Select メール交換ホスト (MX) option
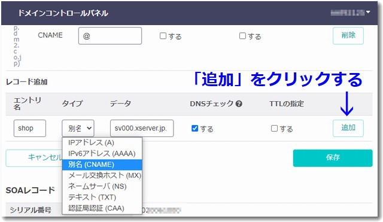This screenshot has width=383, height=222. coord(102,175)
